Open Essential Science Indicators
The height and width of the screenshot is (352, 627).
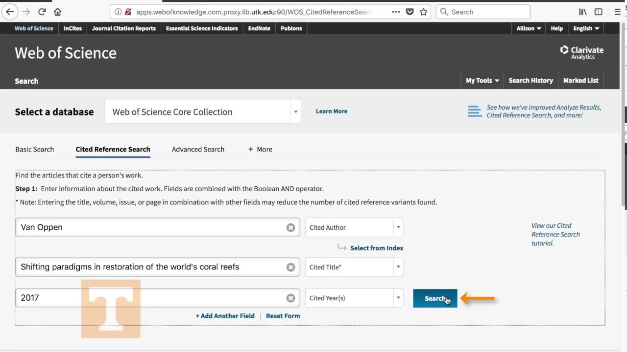[x=202, y=28]
